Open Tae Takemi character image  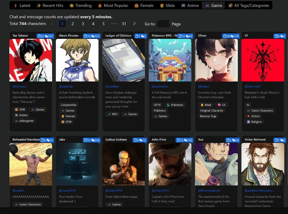click(31, 60)
